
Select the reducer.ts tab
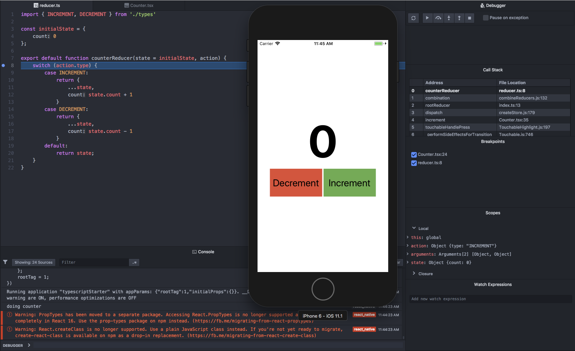pyautogui.click(x=47, y=6)
